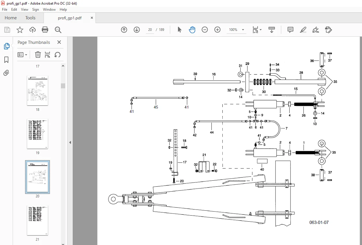This screenshot has height=245, width=362.
Task: Go to the Home view
Action: [11, 18]
